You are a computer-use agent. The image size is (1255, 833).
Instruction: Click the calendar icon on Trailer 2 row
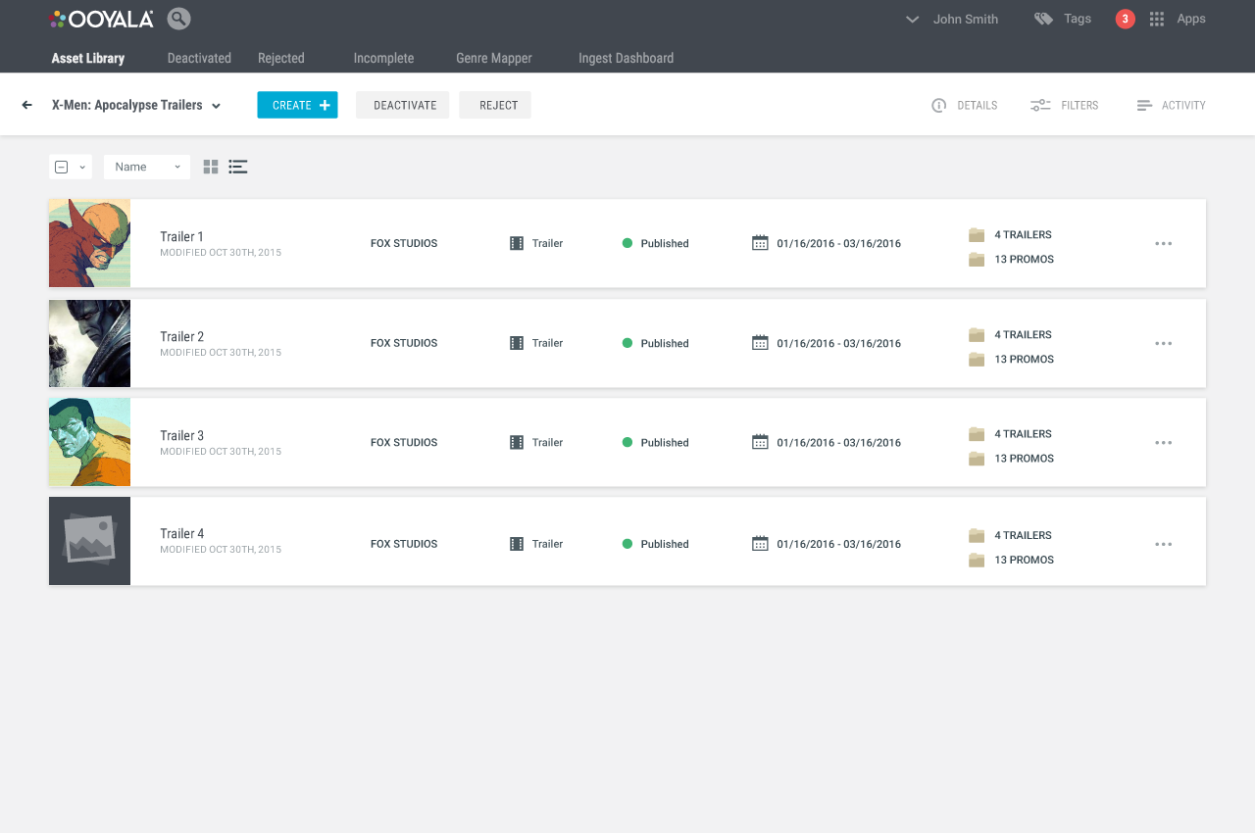click(760, 343)
